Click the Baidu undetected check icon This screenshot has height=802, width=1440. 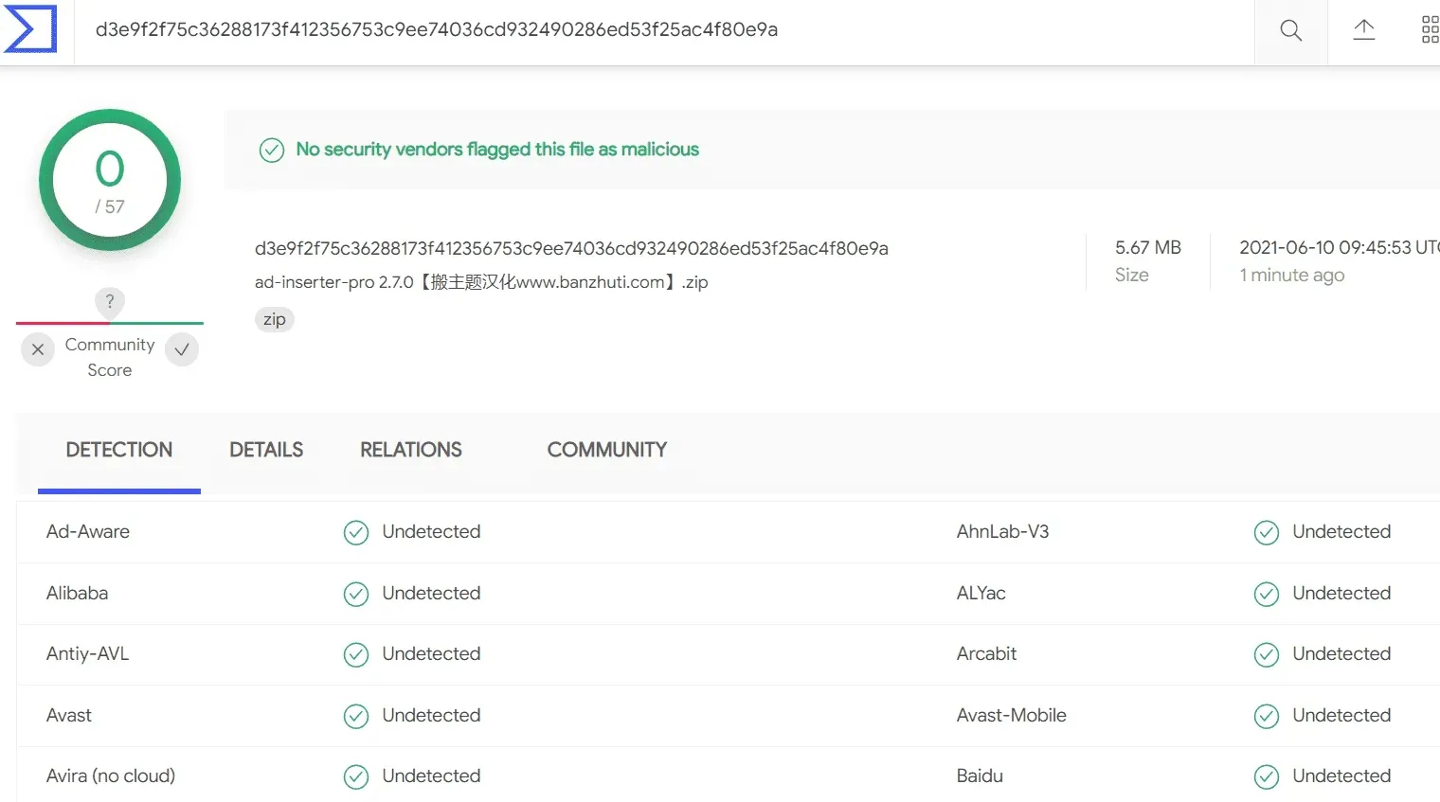(x=1267, y=777)
